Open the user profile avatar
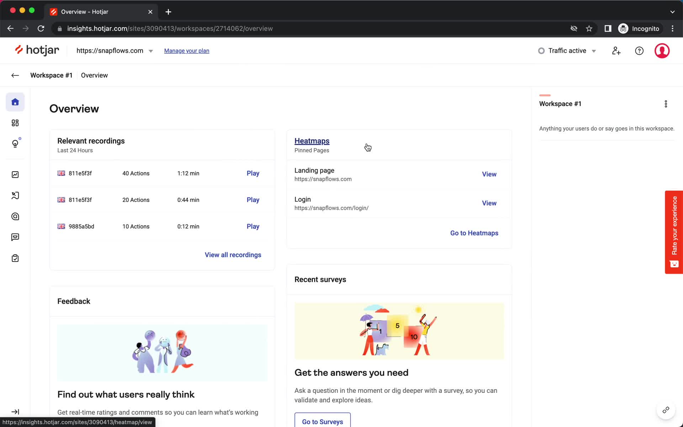 pyautogui.click(x=662, y=51)
